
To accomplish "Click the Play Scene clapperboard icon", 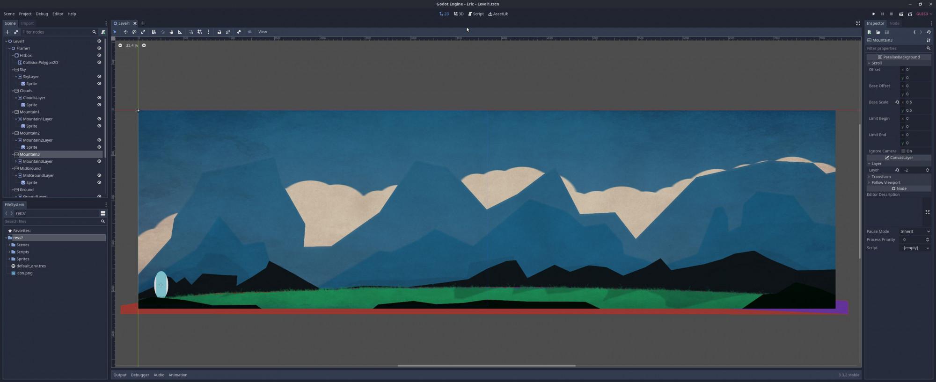I will click(901, 14).
